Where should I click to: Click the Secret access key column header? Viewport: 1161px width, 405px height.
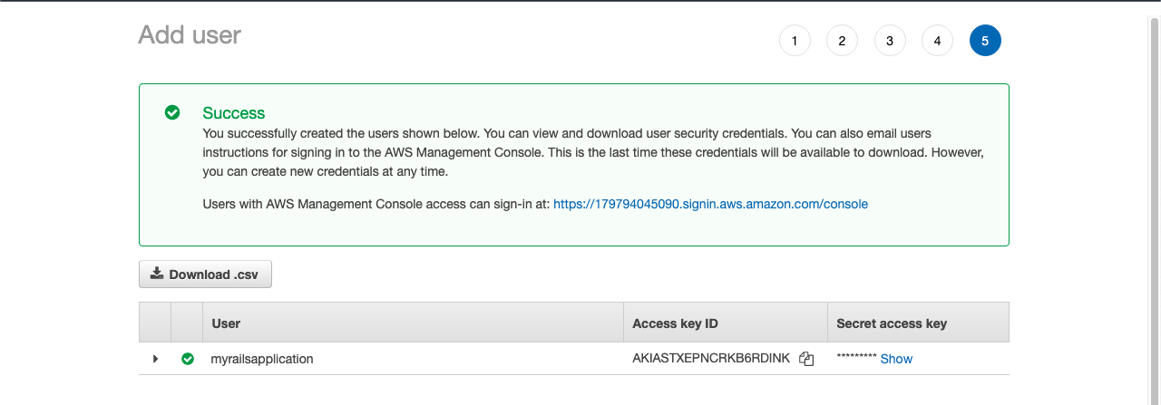point(892,323)
